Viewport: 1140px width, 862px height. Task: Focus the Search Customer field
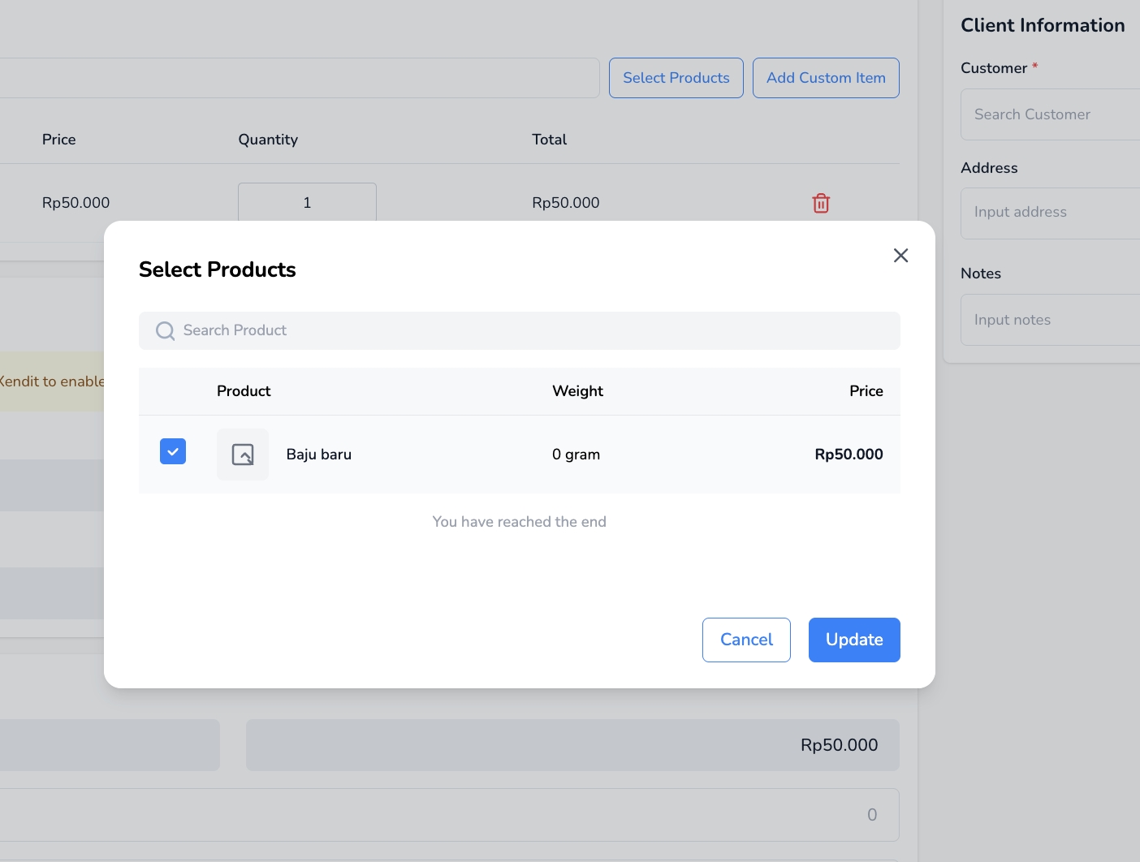click(1049, 114)
